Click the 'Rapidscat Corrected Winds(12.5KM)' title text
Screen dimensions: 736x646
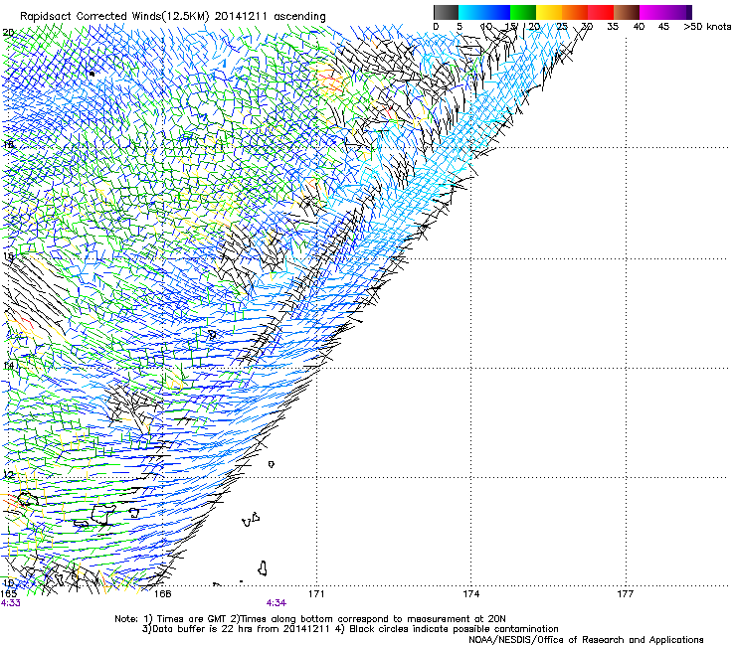114,17
